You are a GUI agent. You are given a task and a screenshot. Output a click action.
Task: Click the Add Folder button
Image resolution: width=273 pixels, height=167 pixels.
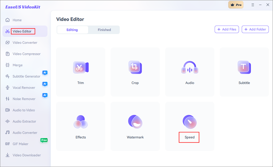click(255, 30)
